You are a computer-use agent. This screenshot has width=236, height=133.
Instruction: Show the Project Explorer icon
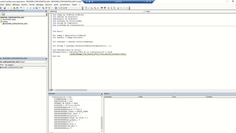[x=43, y=8]
